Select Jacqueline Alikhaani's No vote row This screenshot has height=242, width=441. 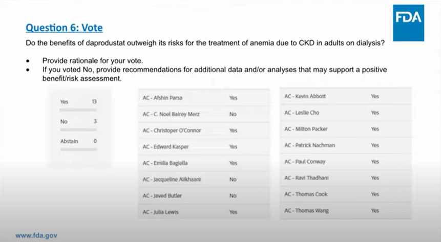(203, 180)
